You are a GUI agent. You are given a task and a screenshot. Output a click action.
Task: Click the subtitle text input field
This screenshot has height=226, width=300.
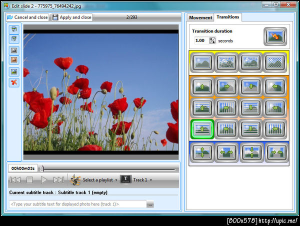pos(77,204)
